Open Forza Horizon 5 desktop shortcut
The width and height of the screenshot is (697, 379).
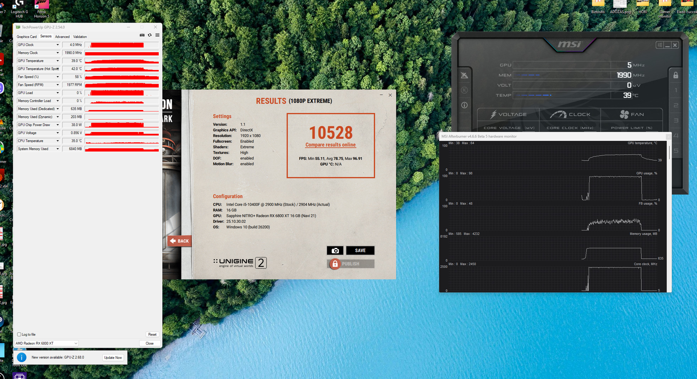coord(42,9)
